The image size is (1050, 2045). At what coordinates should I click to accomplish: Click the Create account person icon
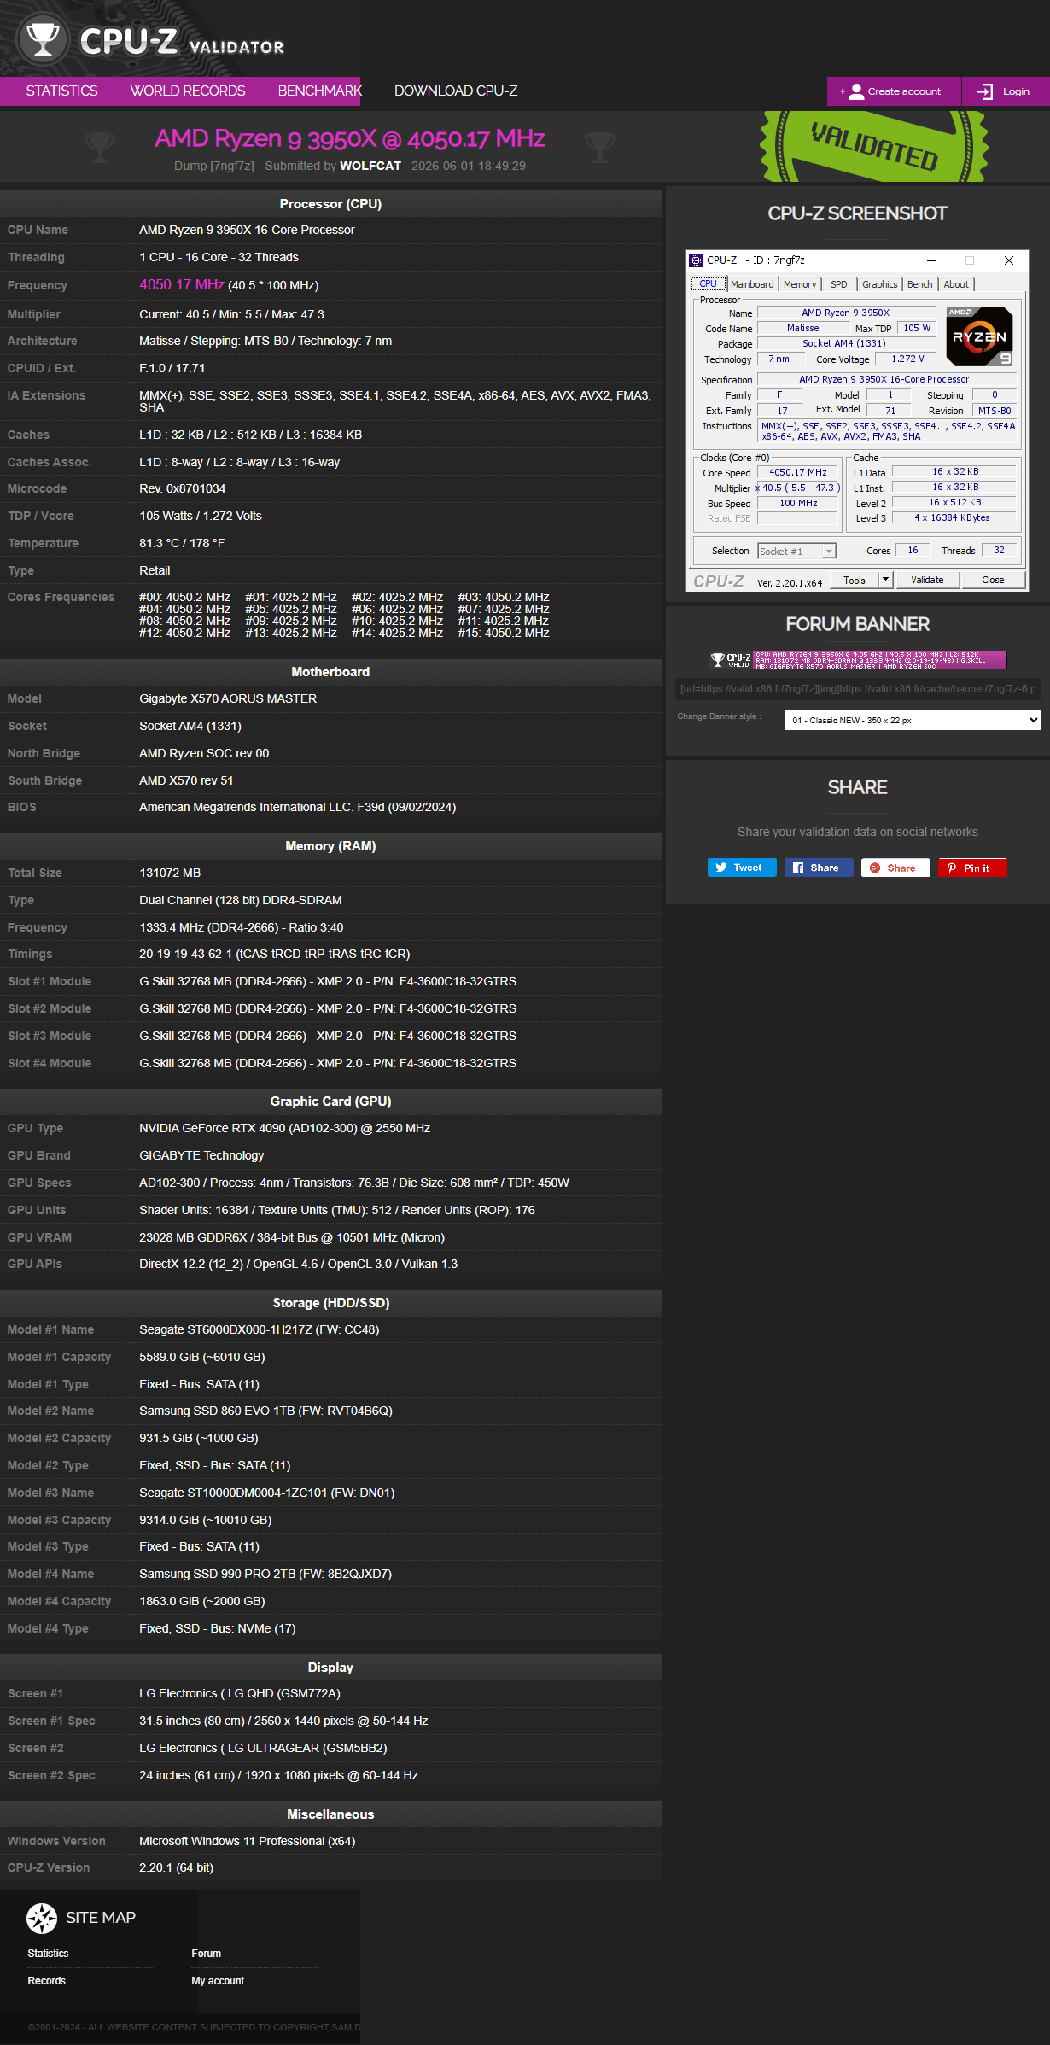pos(856,91)
